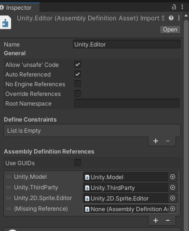Enable No Engine References checkbox
Screen dimensions: 189x231
pos(78,84)
